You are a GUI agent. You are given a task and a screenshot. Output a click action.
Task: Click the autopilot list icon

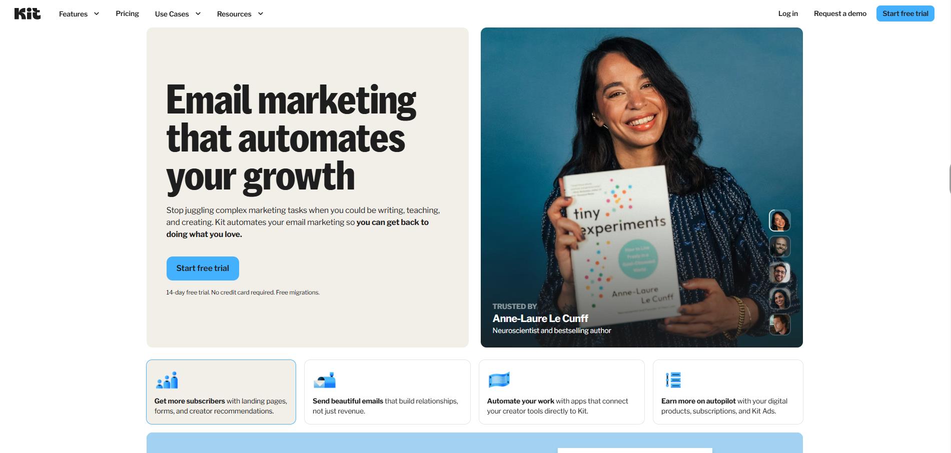tap(673, 380)
